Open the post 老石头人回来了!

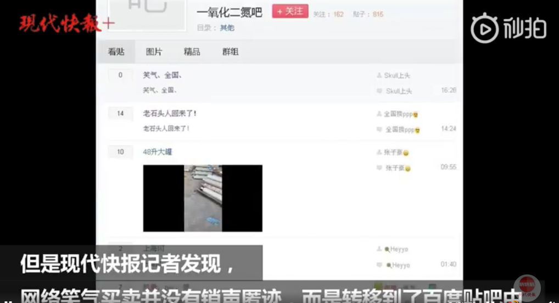(170, 114)
